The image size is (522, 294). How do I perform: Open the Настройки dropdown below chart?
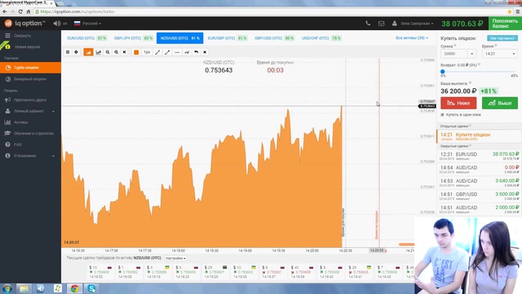point(175,258)
